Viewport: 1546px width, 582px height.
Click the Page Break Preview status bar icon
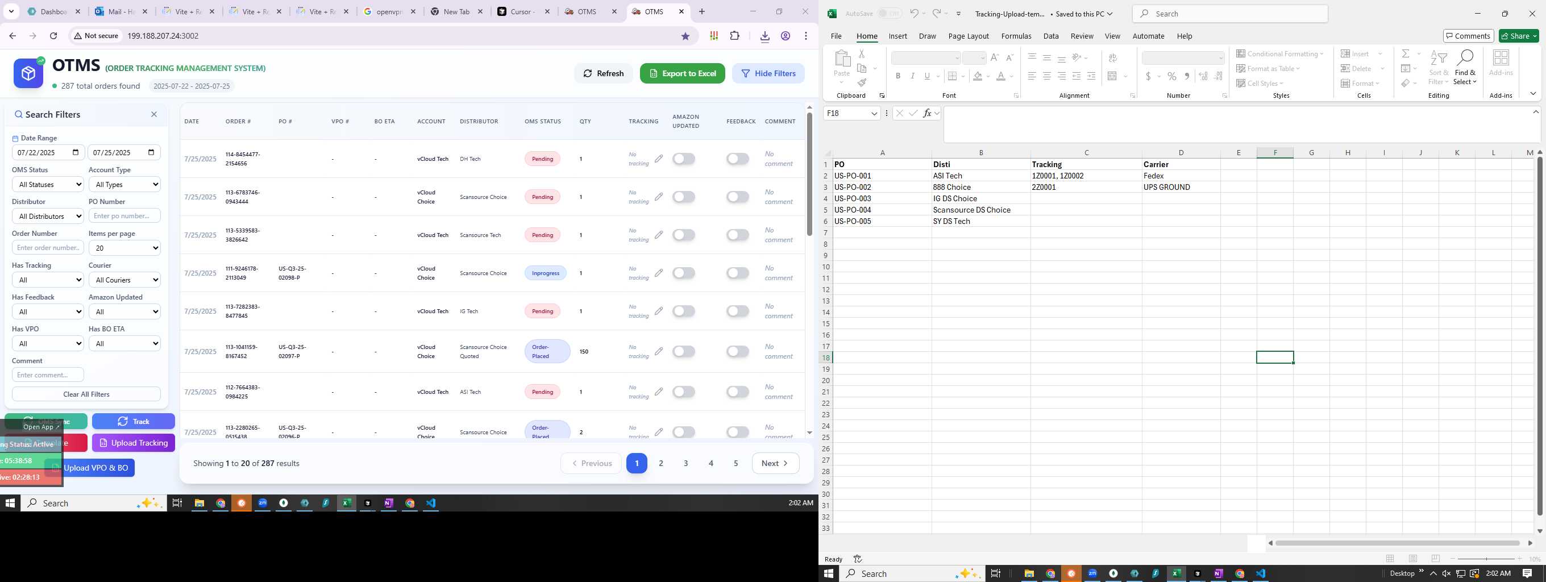click(x=1435, y=559)
